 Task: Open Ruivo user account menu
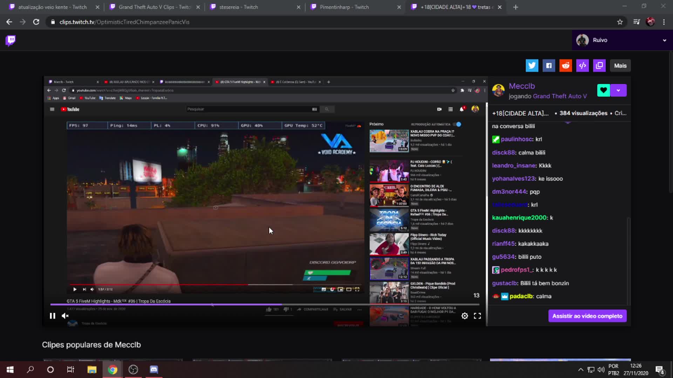622,40
